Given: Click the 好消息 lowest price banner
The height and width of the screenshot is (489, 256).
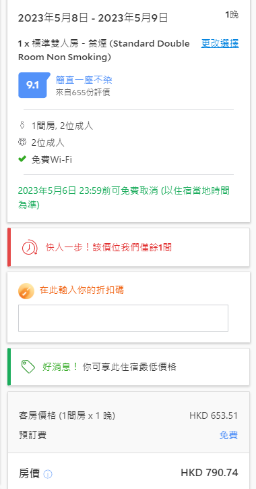Looking at the screenshot, I should 129,367.
